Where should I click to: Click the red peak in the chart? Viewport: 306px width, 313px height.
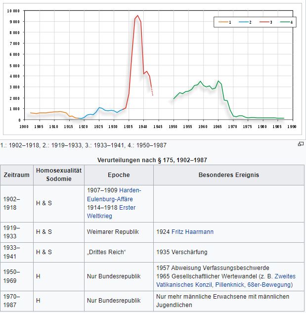[137, 16]
